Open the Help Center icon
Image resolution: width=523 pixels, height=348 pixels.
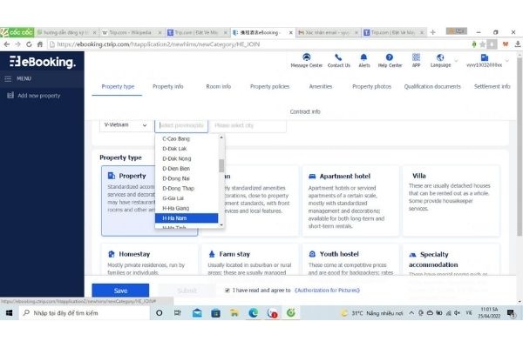tap(389, 57)
